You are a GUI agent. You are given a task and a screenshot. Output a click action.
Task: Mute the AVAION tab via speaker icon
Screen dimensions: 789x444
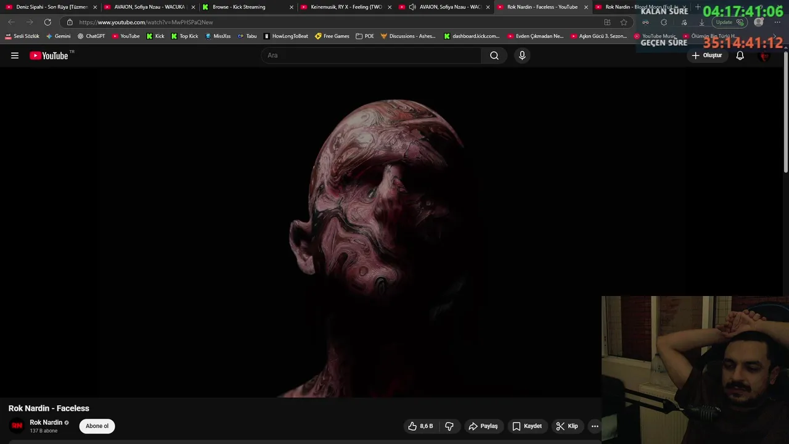(412, 7)
